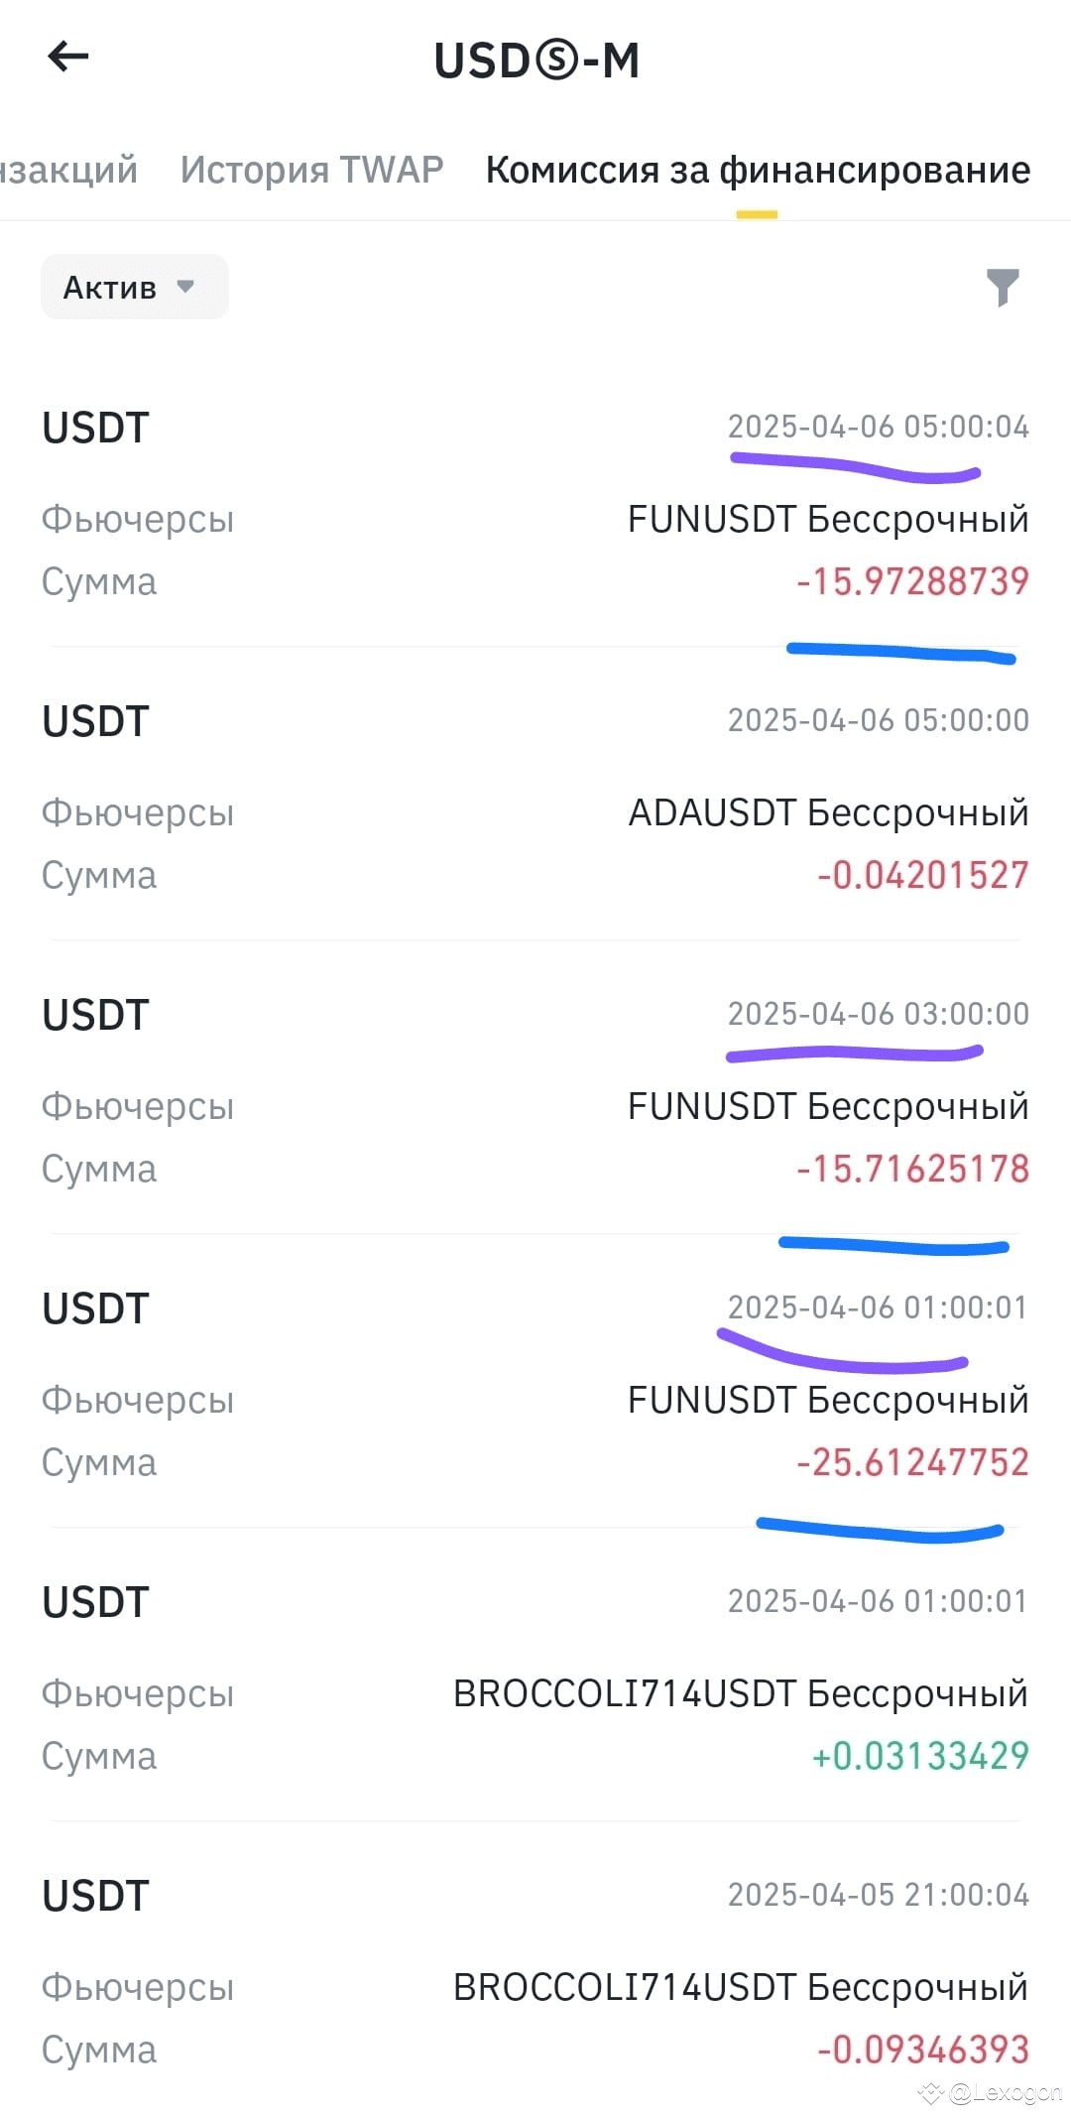Click the Актив dropdown arrow
Viewport: 1071px width, 2114px height.
[x=185, y=287]
